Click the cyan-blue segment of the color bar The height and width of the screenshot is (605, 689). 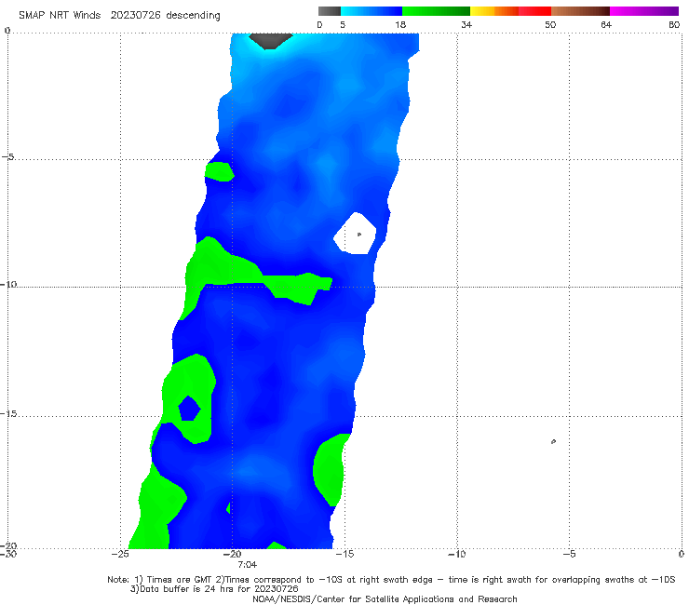[372, 11]
